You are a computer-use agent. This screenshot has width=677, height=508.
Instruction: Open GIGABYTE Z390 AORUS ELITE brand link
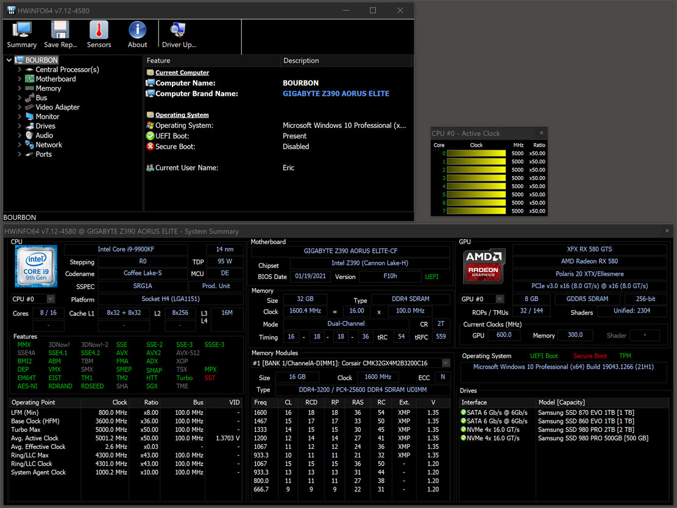tap(336, 94)
